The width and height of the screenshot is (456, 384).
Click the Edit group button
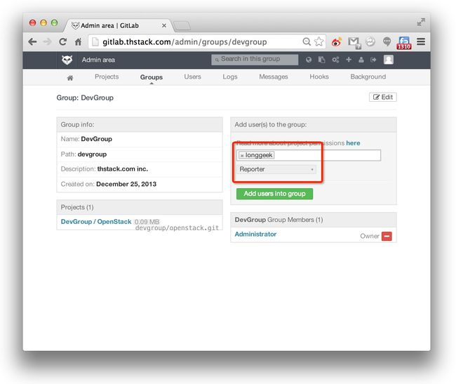(383, 97)
